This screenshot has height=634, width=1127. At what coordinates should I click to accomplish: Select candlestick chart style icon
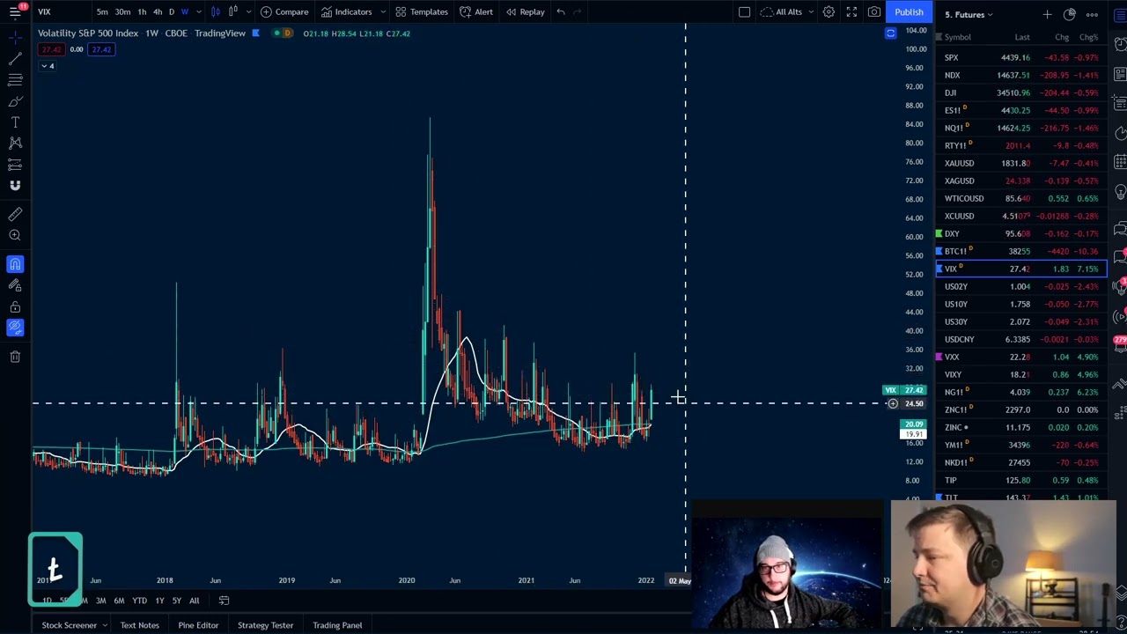(x=215, y=11)
